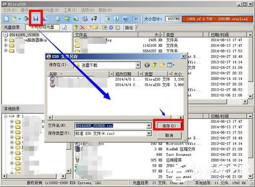Click the 保存(S) button
Viewport: 255px width, 187px height.
point(169,126)
